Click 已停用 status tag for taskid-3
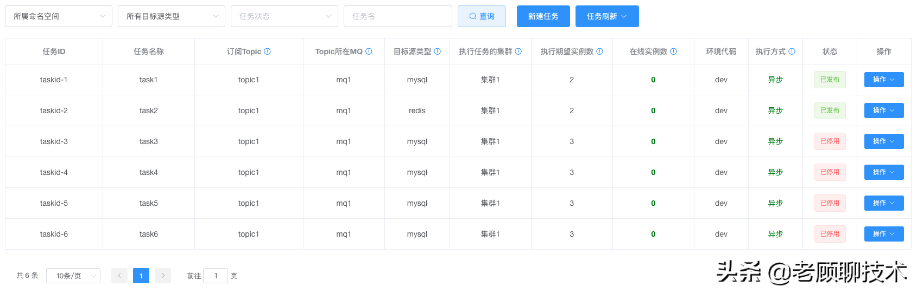The height and width of the screenshot is (293, 917). 830,141
